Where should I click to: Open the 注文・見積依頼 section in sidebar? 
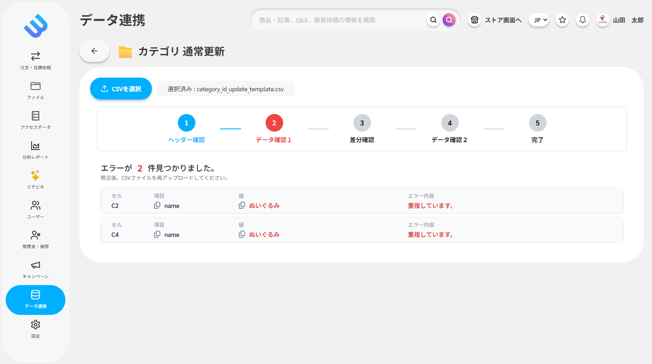point(35,61)
